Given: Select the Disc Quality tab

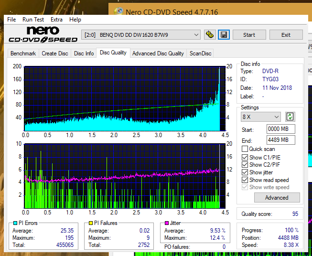Looking at the screenshot, I should tap(113, 53).
